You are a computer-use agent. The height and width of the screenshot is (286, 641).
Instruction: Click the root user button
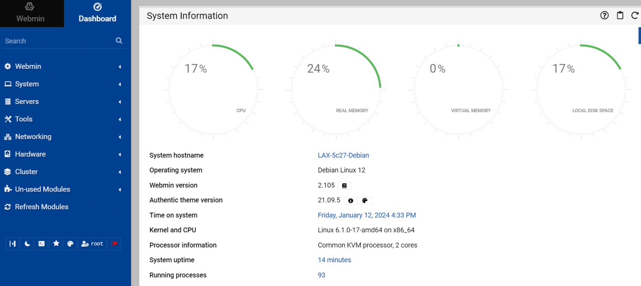92,243
